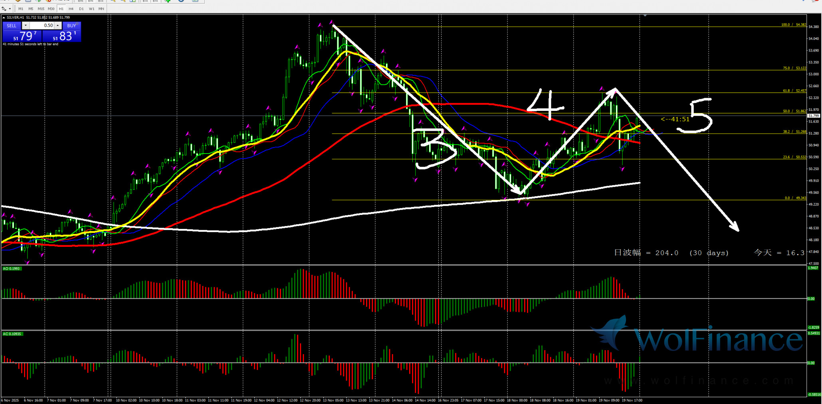
Task: Click the green AC indicator label
Action: [12, 334]
